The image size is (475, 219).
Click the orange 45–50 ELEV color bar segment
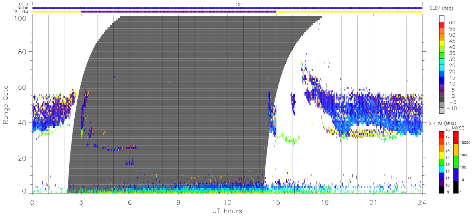pos(442,37)
